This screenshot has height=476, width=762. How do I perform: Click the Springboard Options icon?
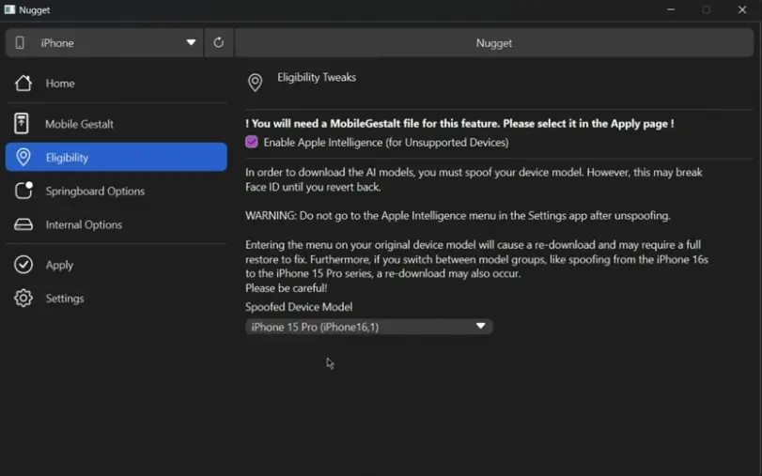point(23,191)
